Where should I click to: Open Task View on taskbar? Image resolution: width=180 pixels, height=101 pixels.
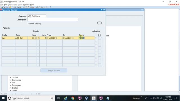click(58, 98)
